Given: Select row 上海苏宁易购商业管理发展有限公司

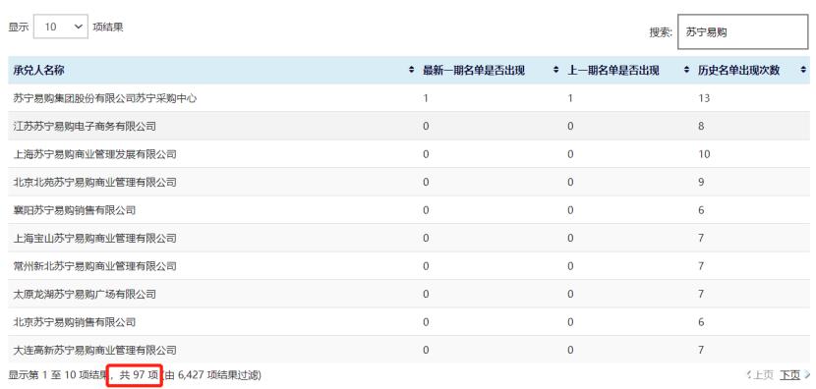Looking at the screenshot, I should (409, 154).
